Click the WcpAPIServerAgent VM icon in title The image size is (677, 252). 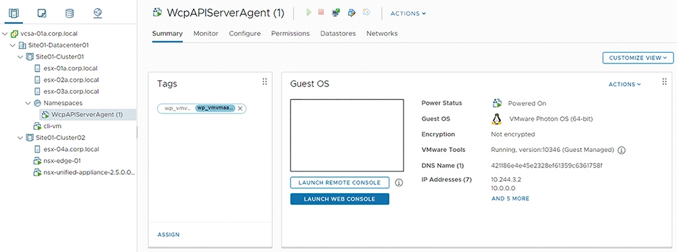click(x=158, y=13)
